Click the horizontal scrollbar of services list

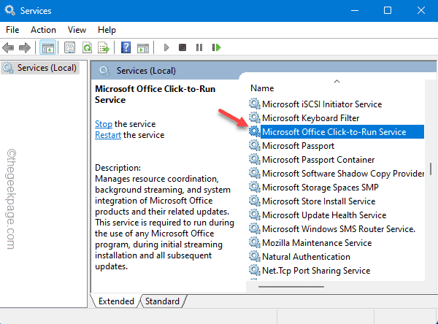pos(291,287)
